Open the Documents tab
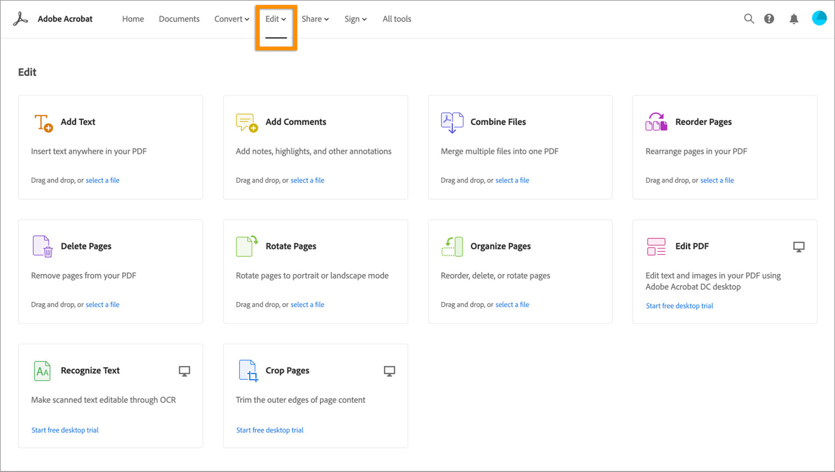This screenshot has width=835, height=472. pyautogui.click(x=179, y=19)
